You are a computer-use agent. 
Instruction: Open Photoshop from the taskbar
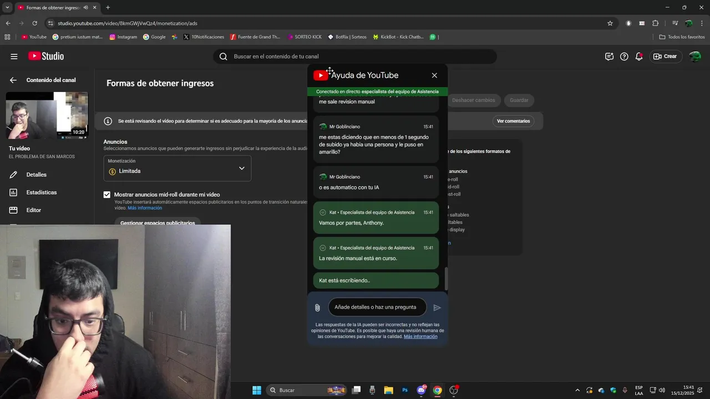tap(405, 390)
